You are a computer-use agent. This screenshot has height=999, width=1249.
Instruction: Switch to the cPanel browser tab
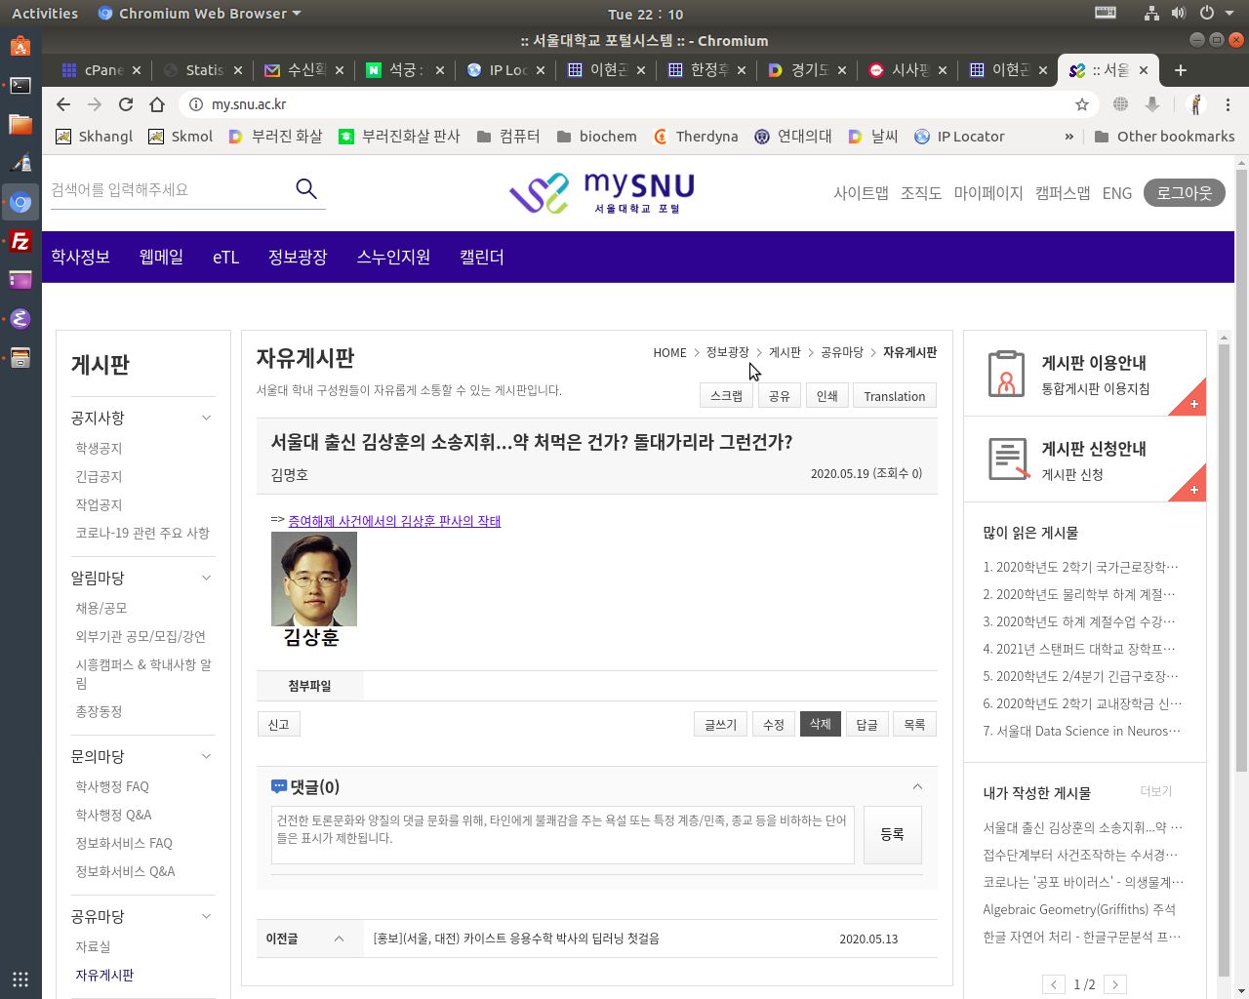coord(98,70)
